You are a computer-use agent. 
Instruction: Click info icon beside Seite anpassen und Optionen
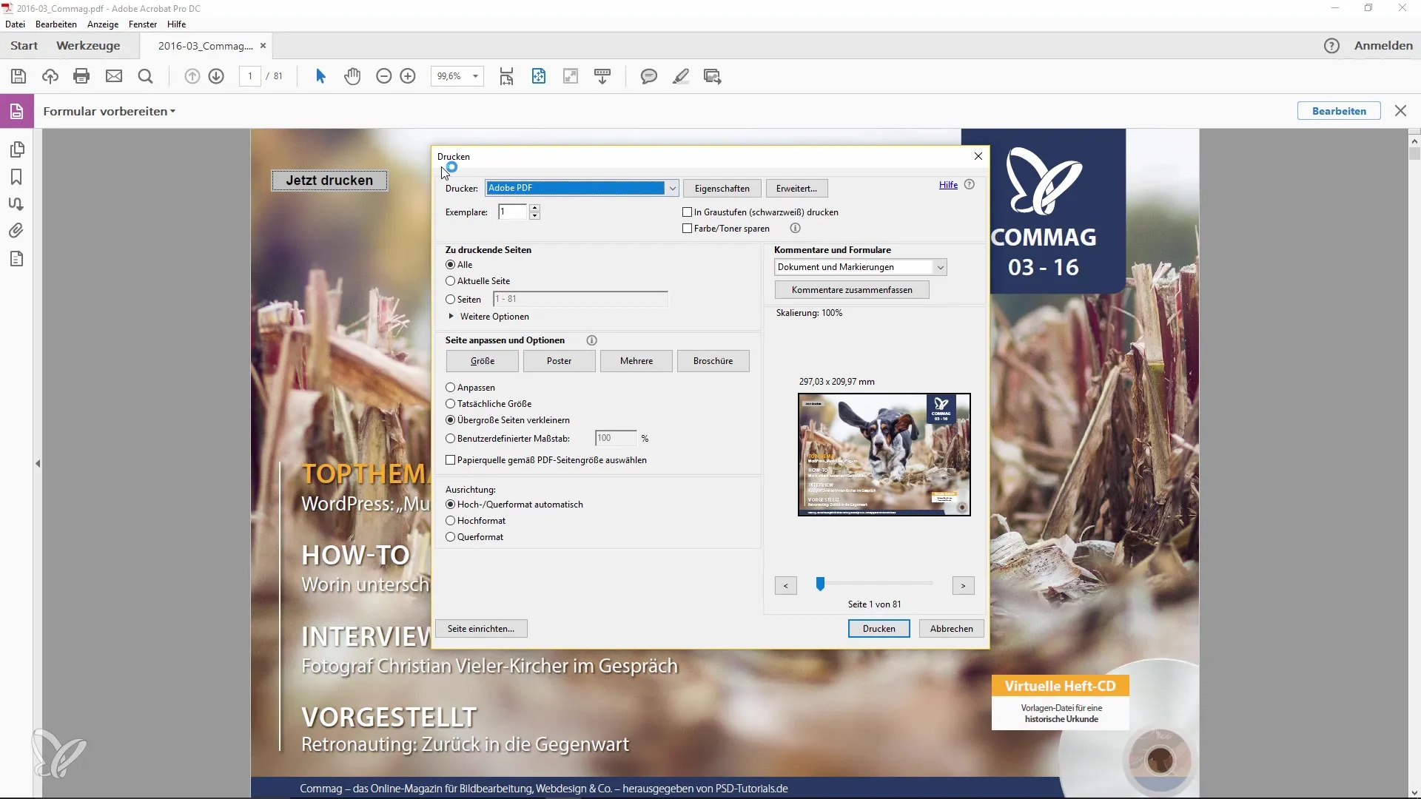coord(591,340)
